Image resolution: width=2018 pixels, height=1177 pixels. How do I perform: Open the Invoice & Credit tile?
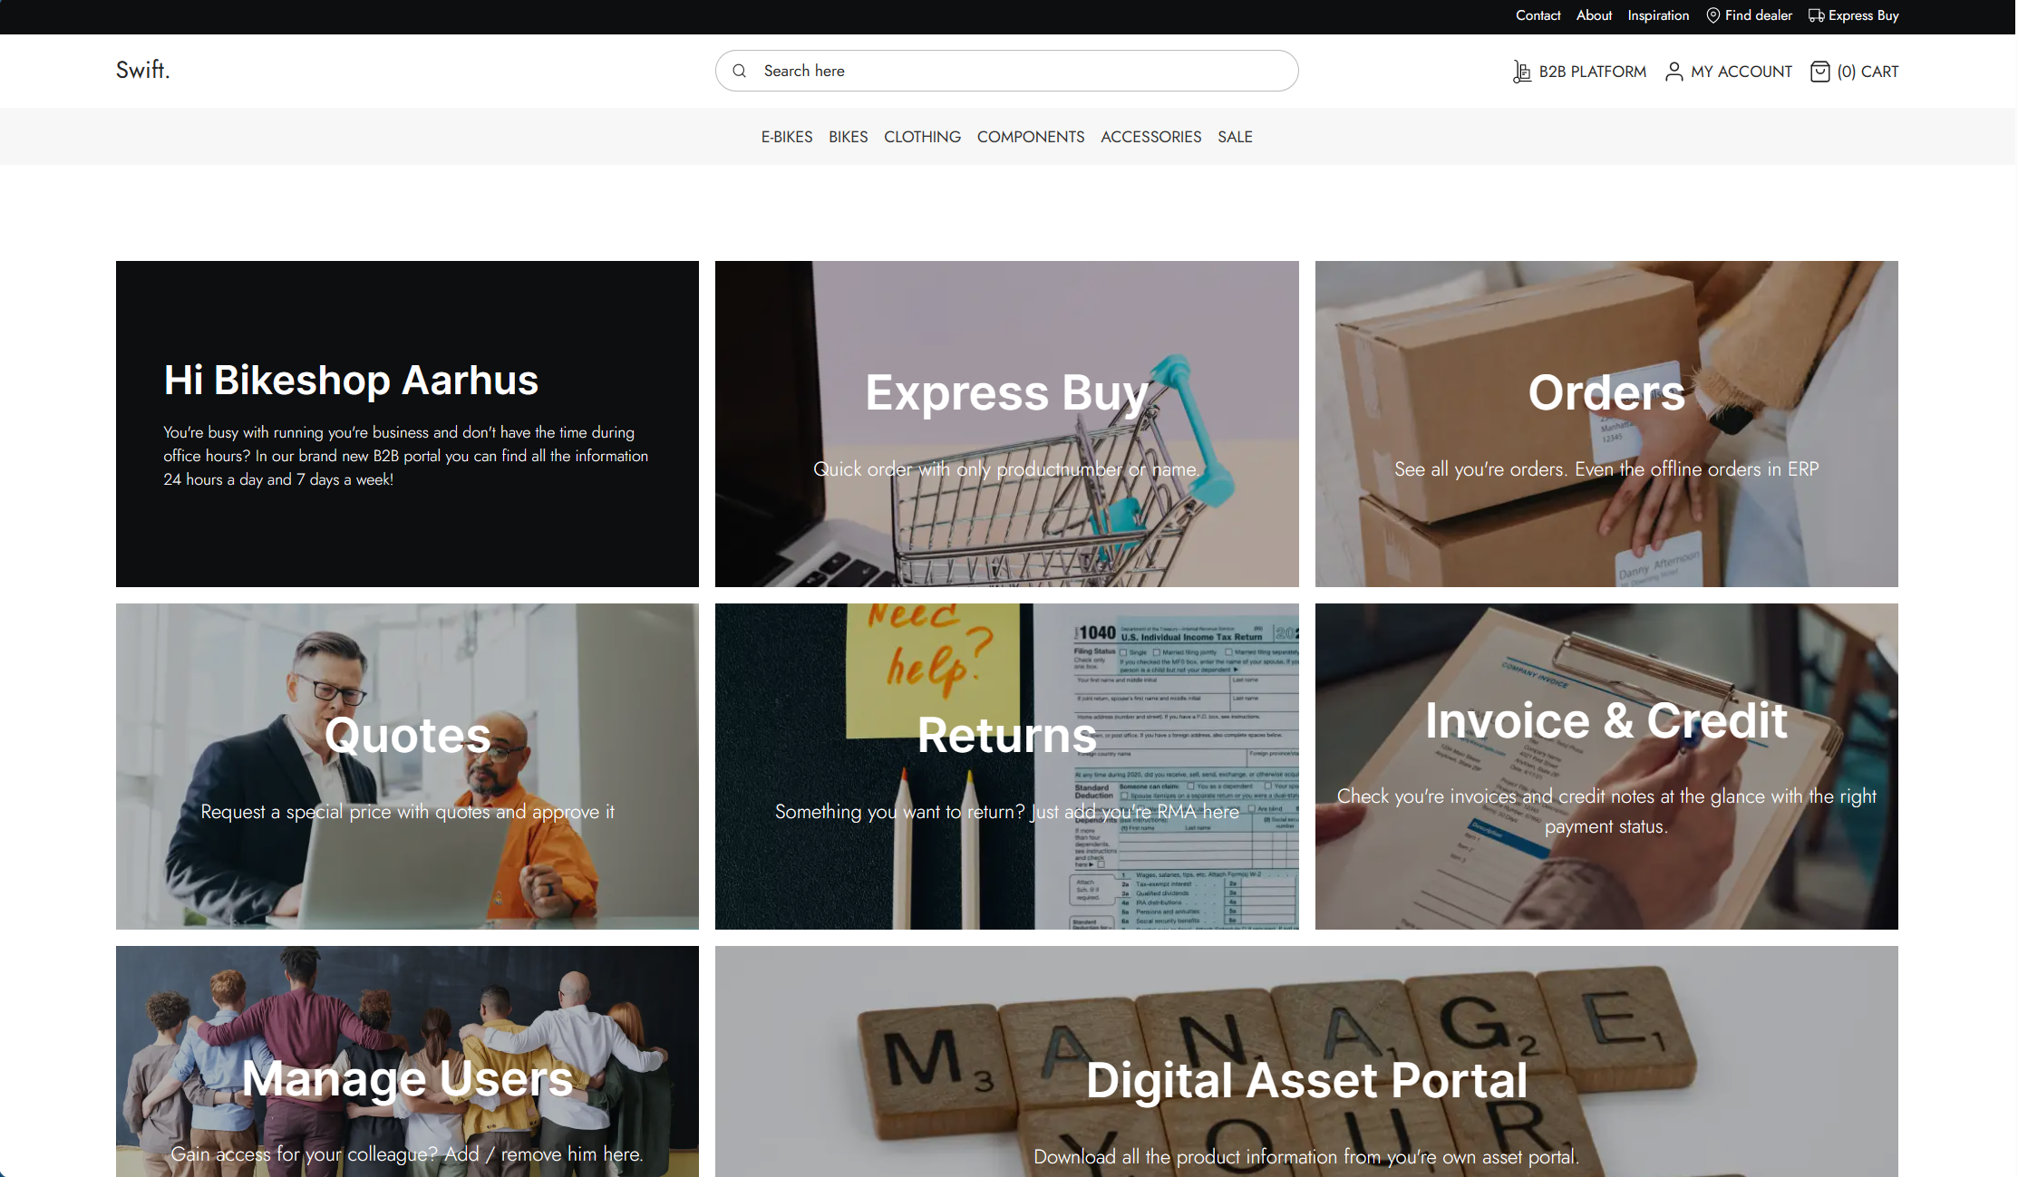coord(1606,767)
